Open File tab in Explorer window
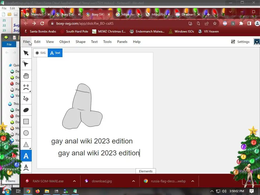Image resolution: width=260 pixels, height=195 pixels. (x=9, y=44)
